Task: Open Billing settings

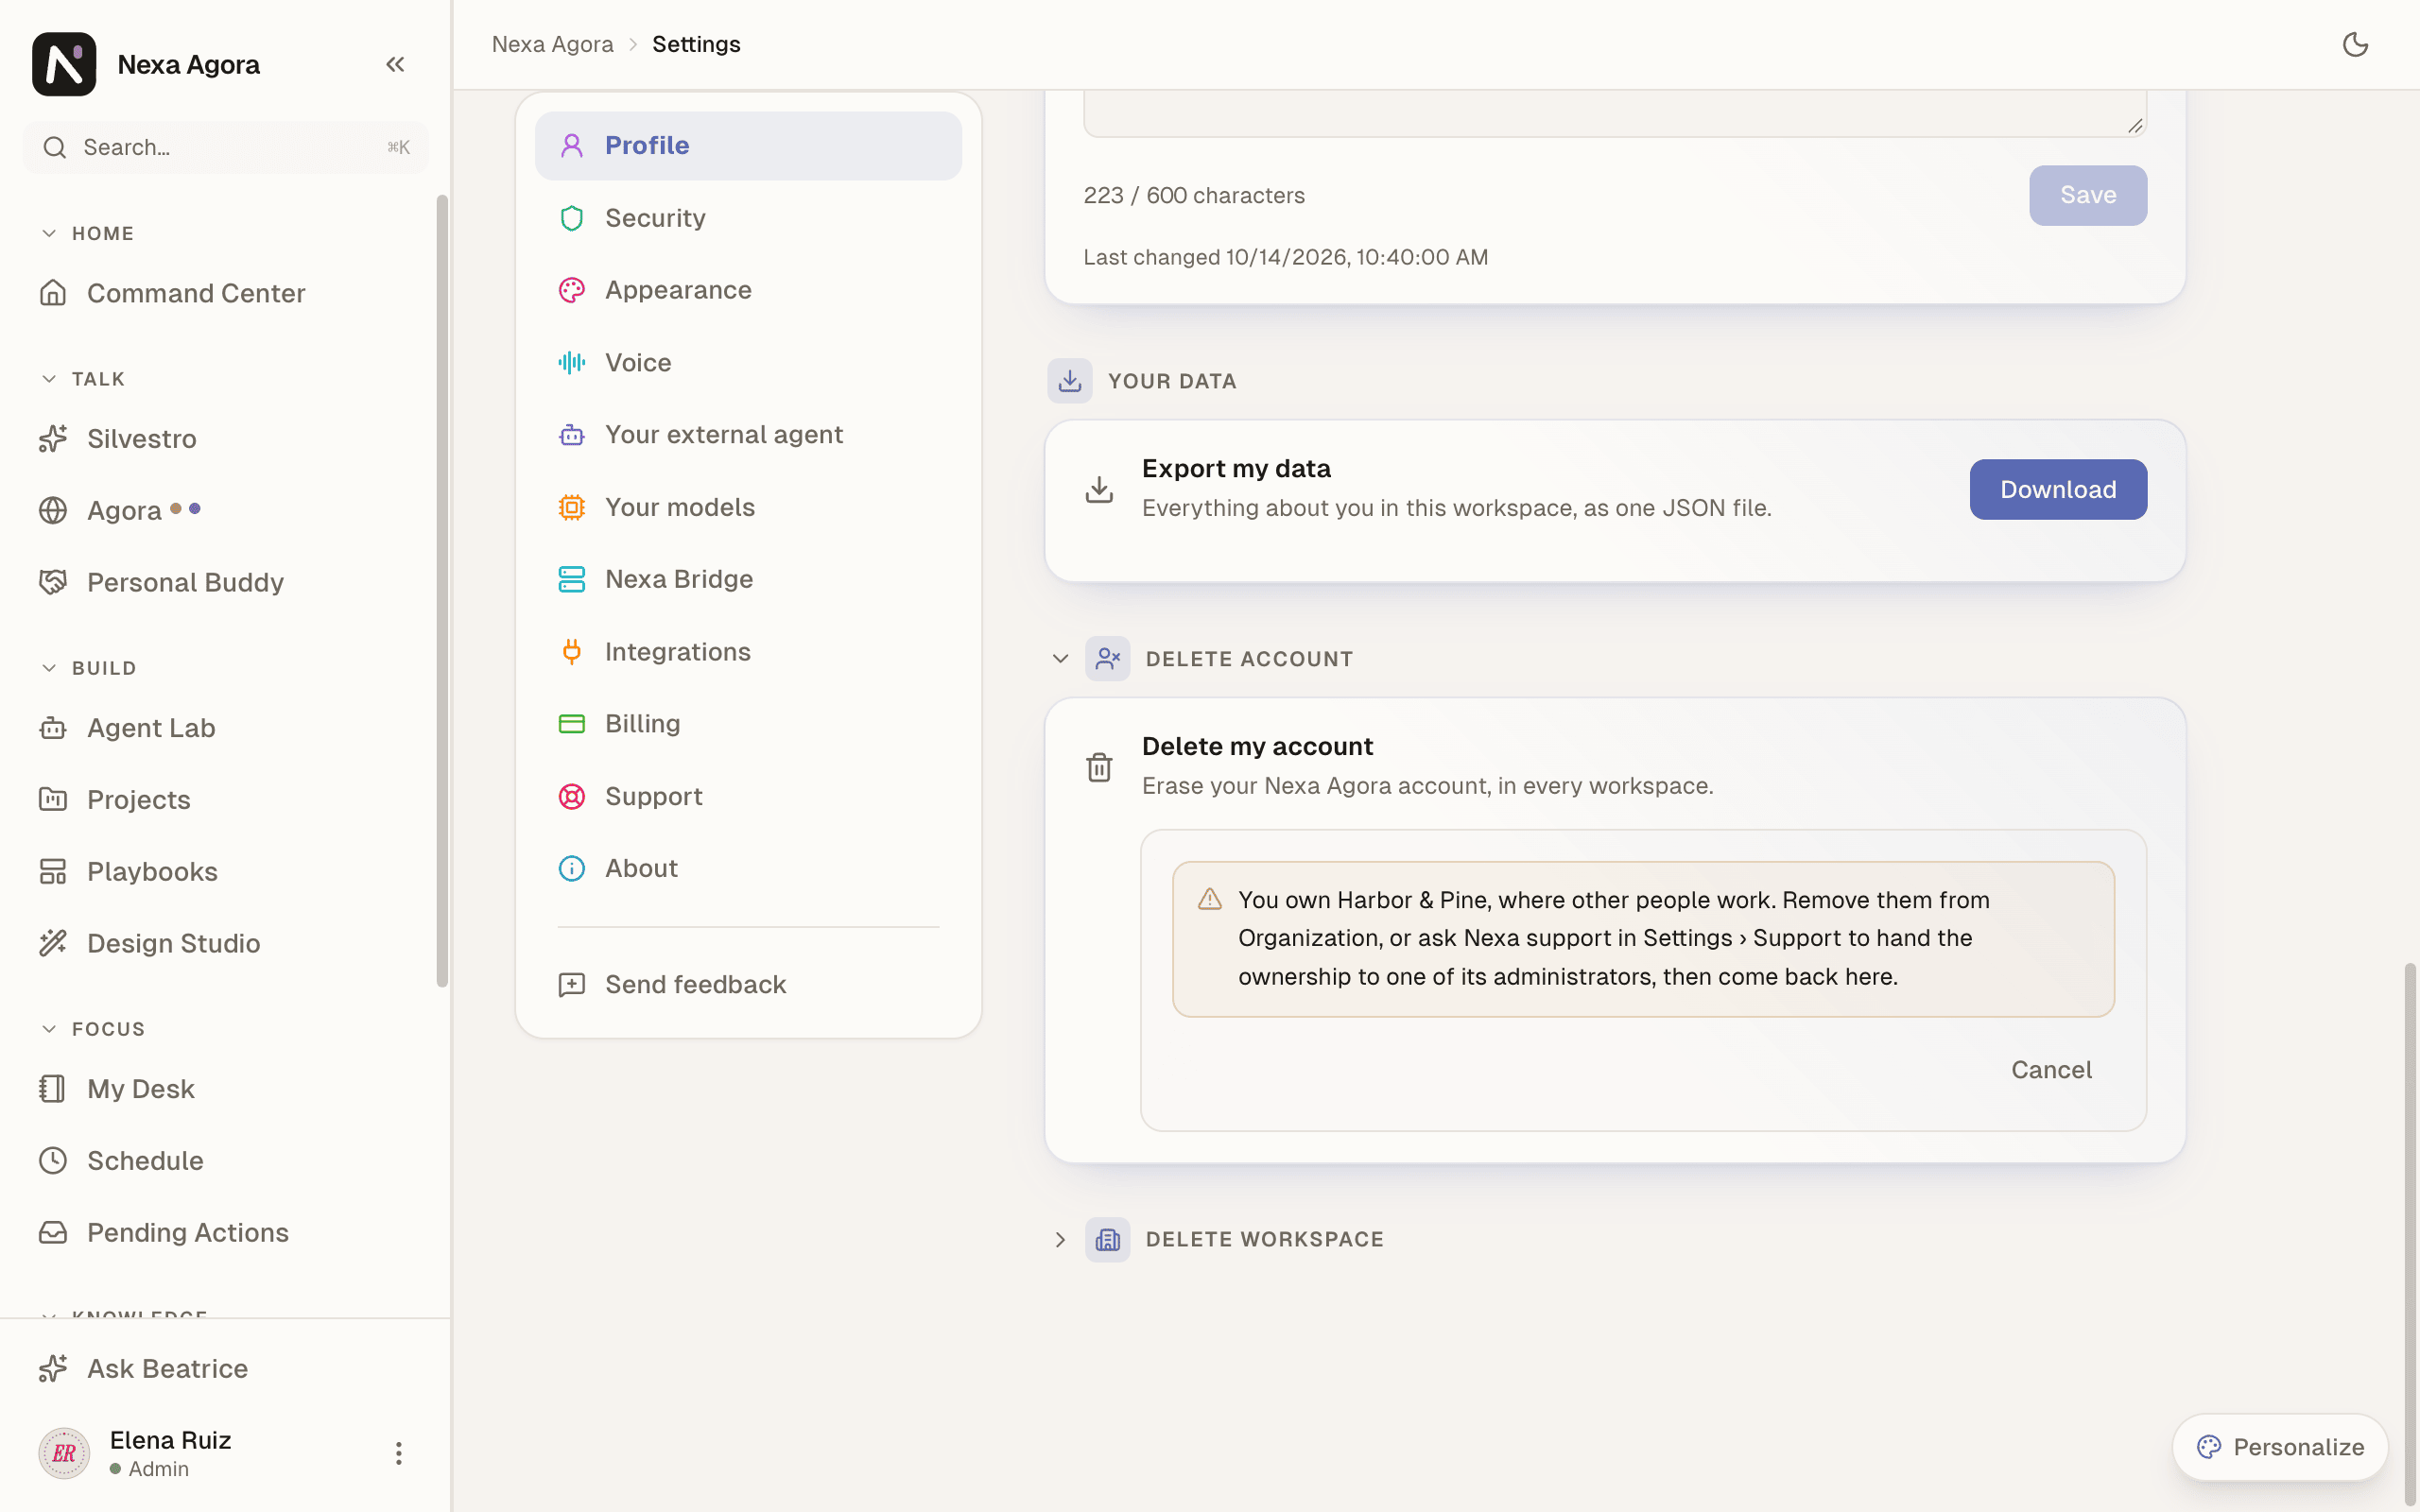Action: click(x=748, y=724)
